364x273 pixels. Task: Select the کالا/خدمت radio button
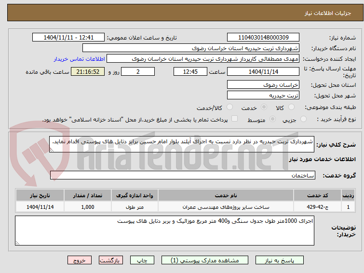click(229, 107)
